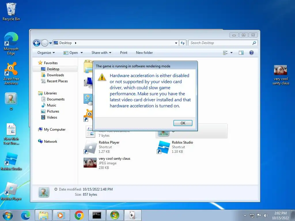
Task: Select Network in navigation pane
Action: pos(48,142)
